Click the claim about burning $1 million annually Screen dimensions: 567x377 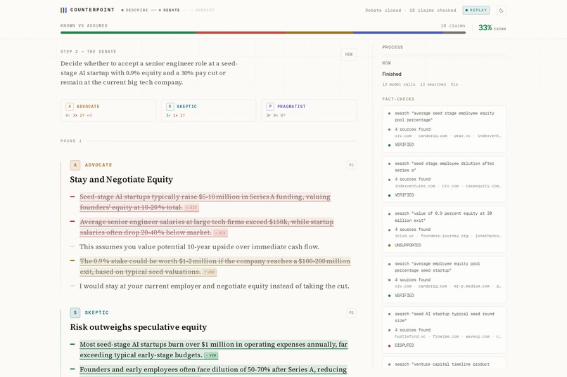(x=213, y=350)
